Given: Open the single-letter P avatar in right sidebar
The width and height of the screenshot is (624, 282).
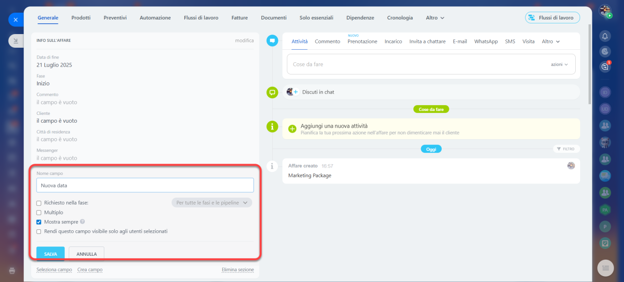Looking at the screenshot, I should 605,226.
